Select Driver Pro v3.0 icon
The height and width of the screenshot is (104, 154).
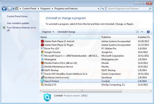pos(42,49)
